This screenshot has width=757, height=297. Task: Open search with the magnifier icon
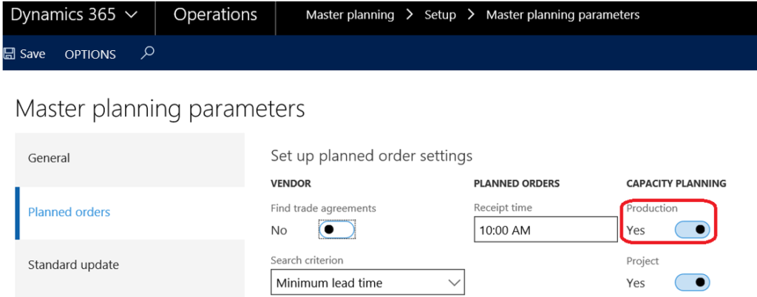tap(147, 52)
